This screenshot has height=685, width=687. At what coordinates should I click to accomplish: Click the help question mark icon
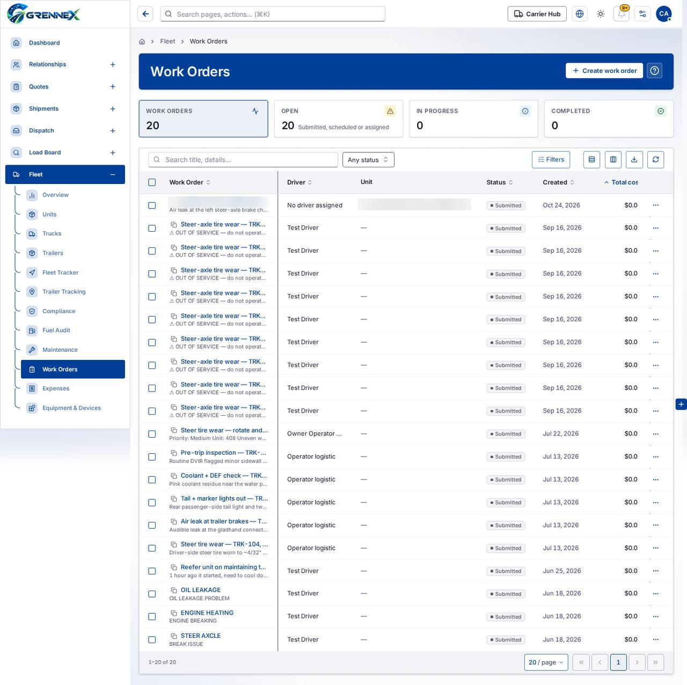click(654, 71)
